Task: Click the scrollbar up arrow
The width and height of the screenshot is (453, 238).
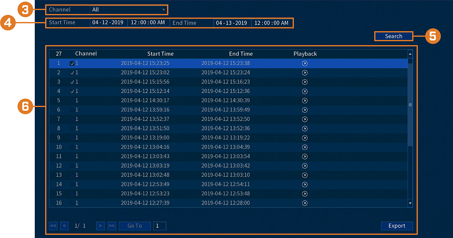Action: coord(410,54)
